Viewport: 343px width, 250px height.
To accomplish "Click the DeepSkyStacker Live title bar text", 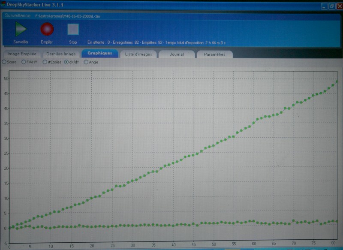I will (x=35, y=5).
